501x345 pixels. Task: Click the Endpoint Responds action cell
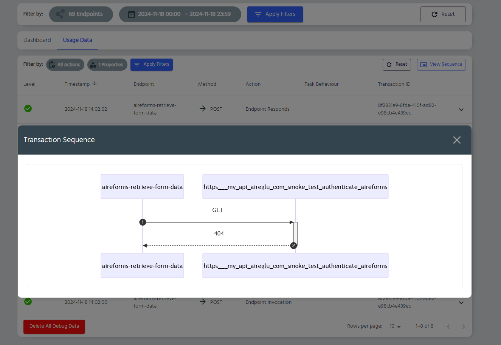(267, 109)
